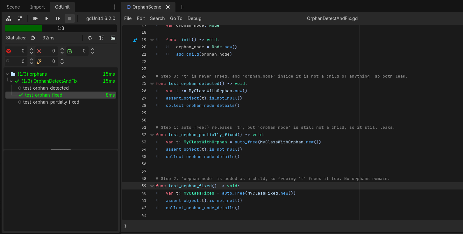Screen dimensions: 463x234
Task: Step to next error with stepper arrows
Action: [31, 51]
